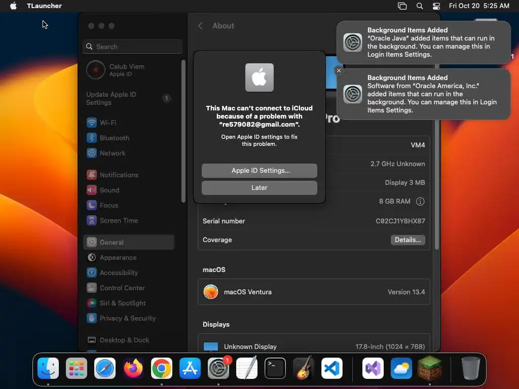Click serial number C02CJ1Y8HX87
Image resolution: width=519 pixels, height=389 pixels.
pos(400,221)
